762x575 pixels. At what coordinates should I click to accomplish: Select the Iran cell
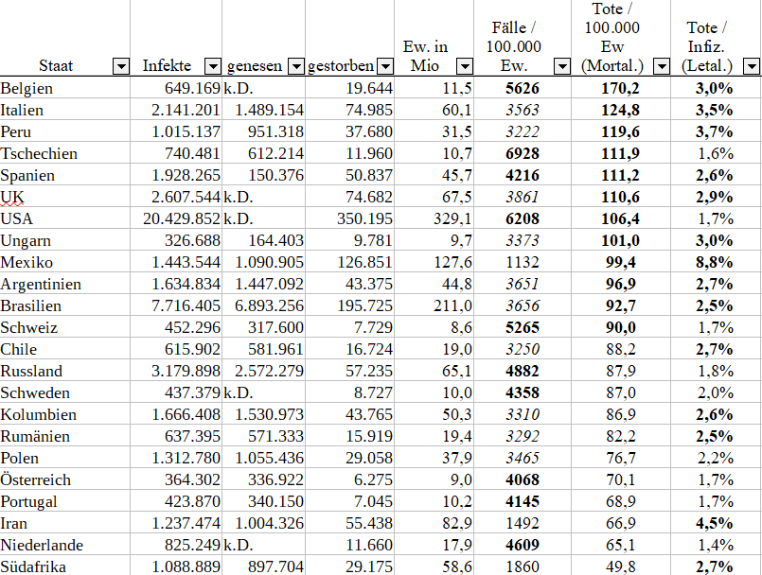[64, 523]
